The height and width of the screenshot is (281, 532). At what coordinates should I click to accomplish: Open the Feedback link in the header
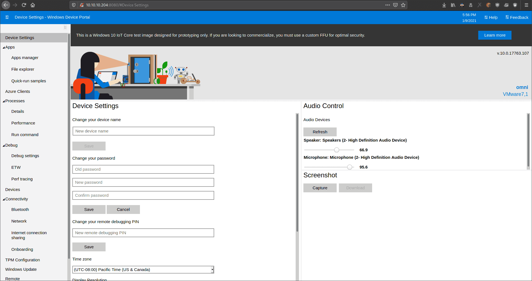pos(517,17)
